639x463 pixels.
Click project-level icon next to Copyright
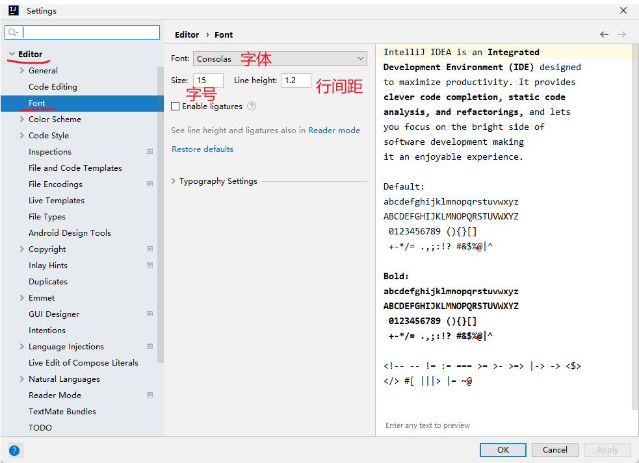150,249
